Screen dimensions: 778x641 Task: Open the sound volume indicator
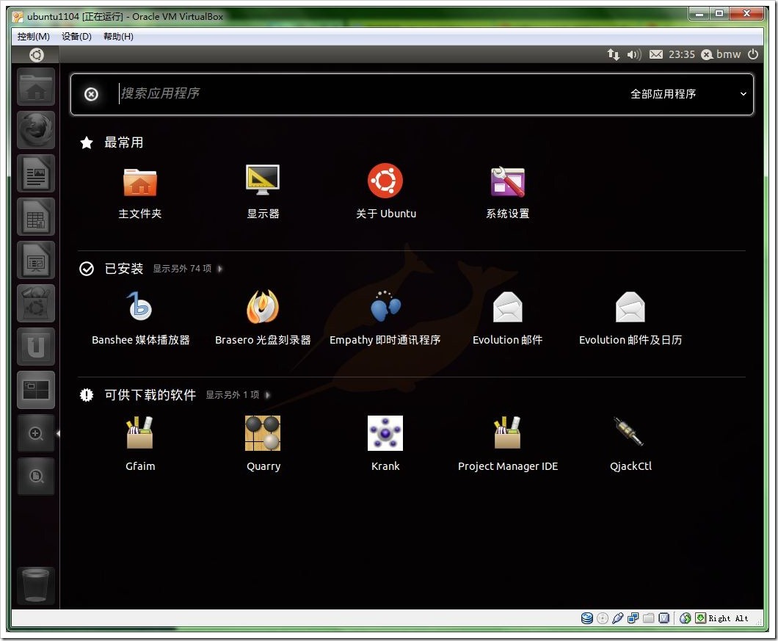point(634,54)
